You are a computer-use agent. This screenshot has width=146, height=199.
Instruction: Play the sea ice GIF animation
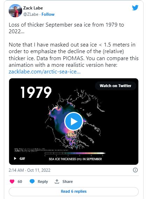coord(74,121)
